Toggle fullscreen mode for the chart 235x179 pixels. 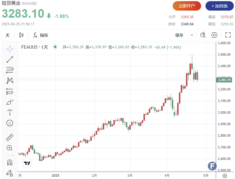(228, 35)
